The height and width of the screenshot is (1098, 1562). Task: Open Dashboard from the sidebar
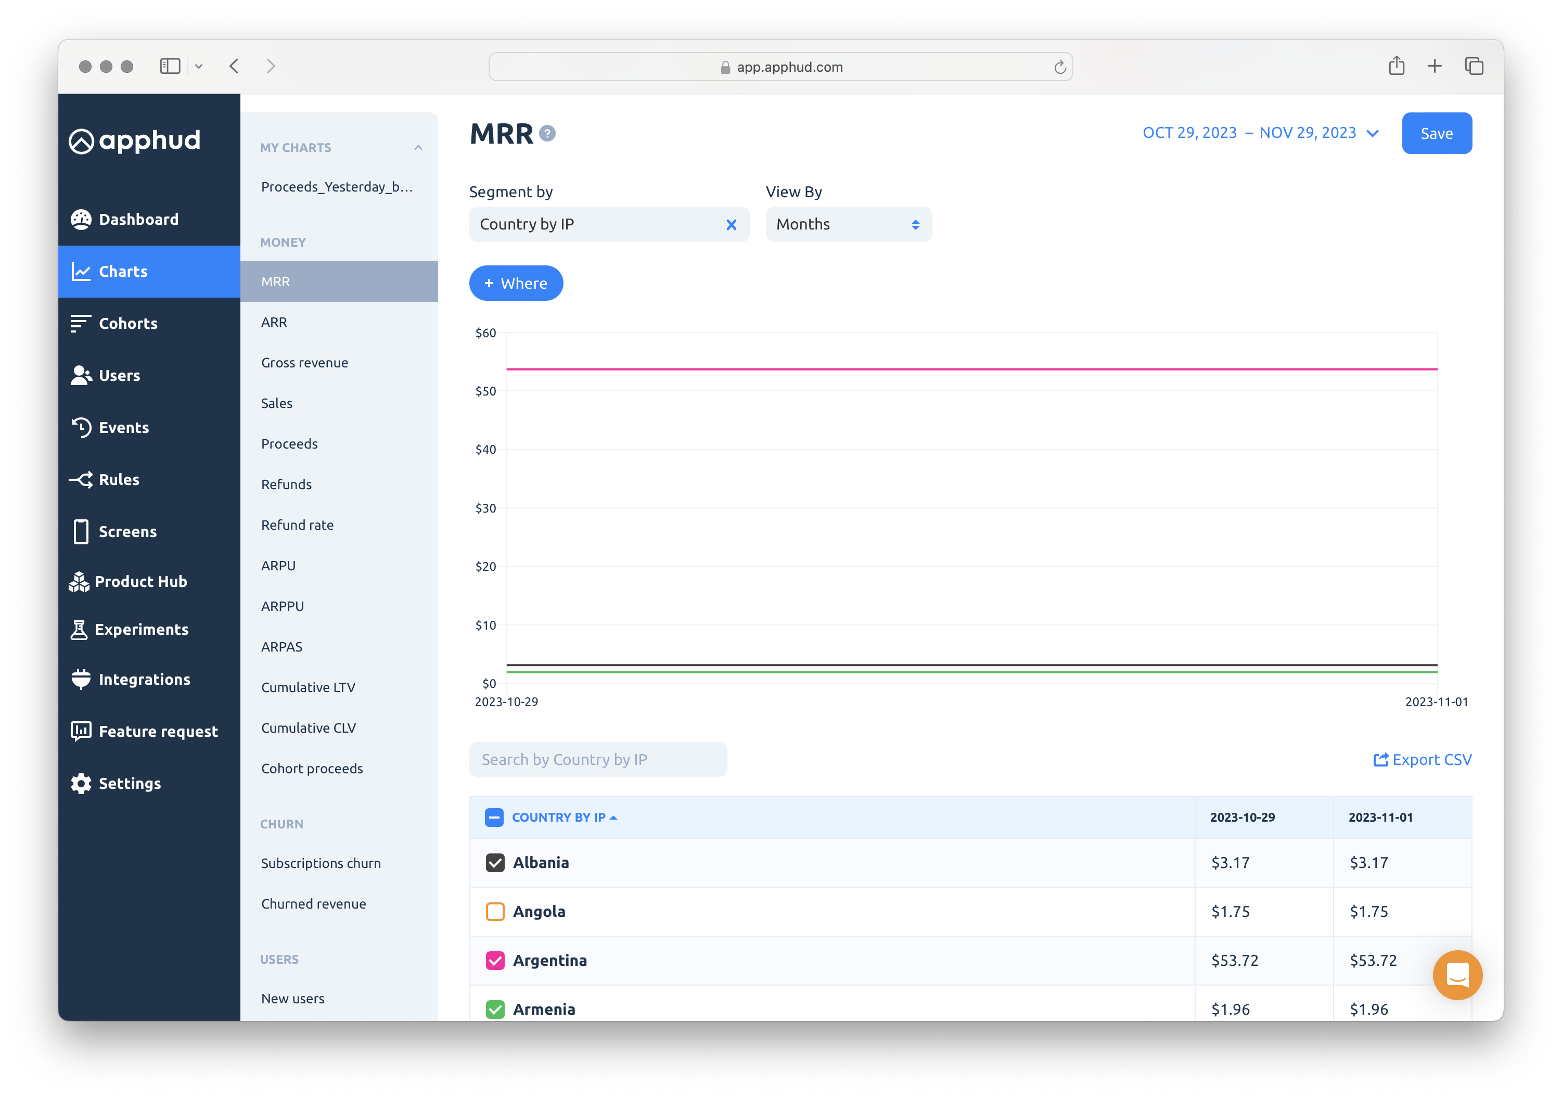[138, 219]
